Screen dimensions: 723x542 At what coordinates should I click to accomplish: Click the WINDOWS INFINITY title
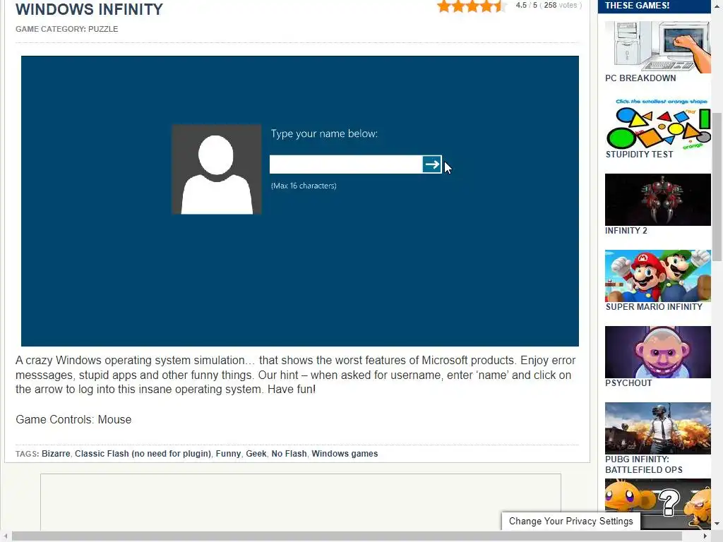click(90, 9)
